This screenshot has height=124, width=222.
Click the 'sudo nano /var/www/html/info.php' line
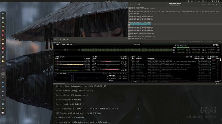coord(143,37)
